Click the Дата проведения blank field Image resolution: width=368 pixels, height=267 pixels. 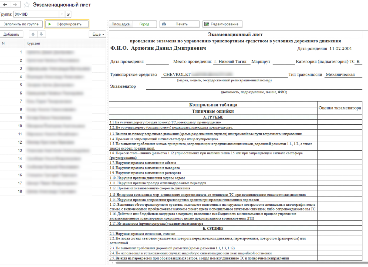pyautogui.click(x=157, y=62)
